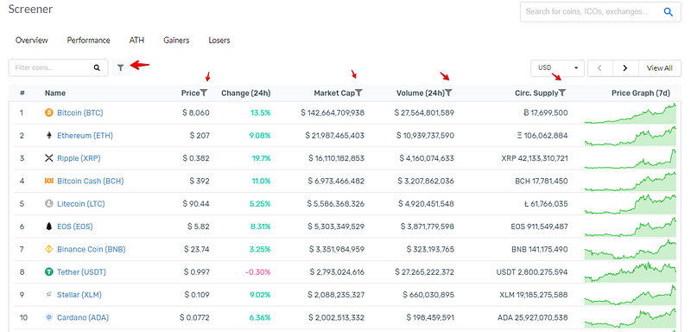691x332 pixels.
Task: Open the Volume (24h) column filter icon
Action: point(448,93)
